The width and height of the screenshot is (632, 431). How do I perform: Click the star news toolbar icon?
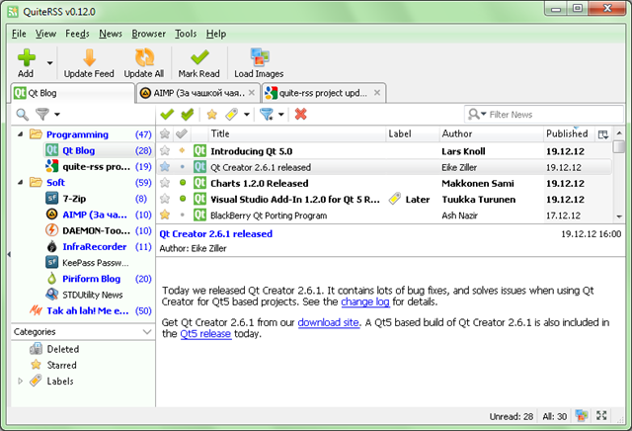tap(212, 115)
